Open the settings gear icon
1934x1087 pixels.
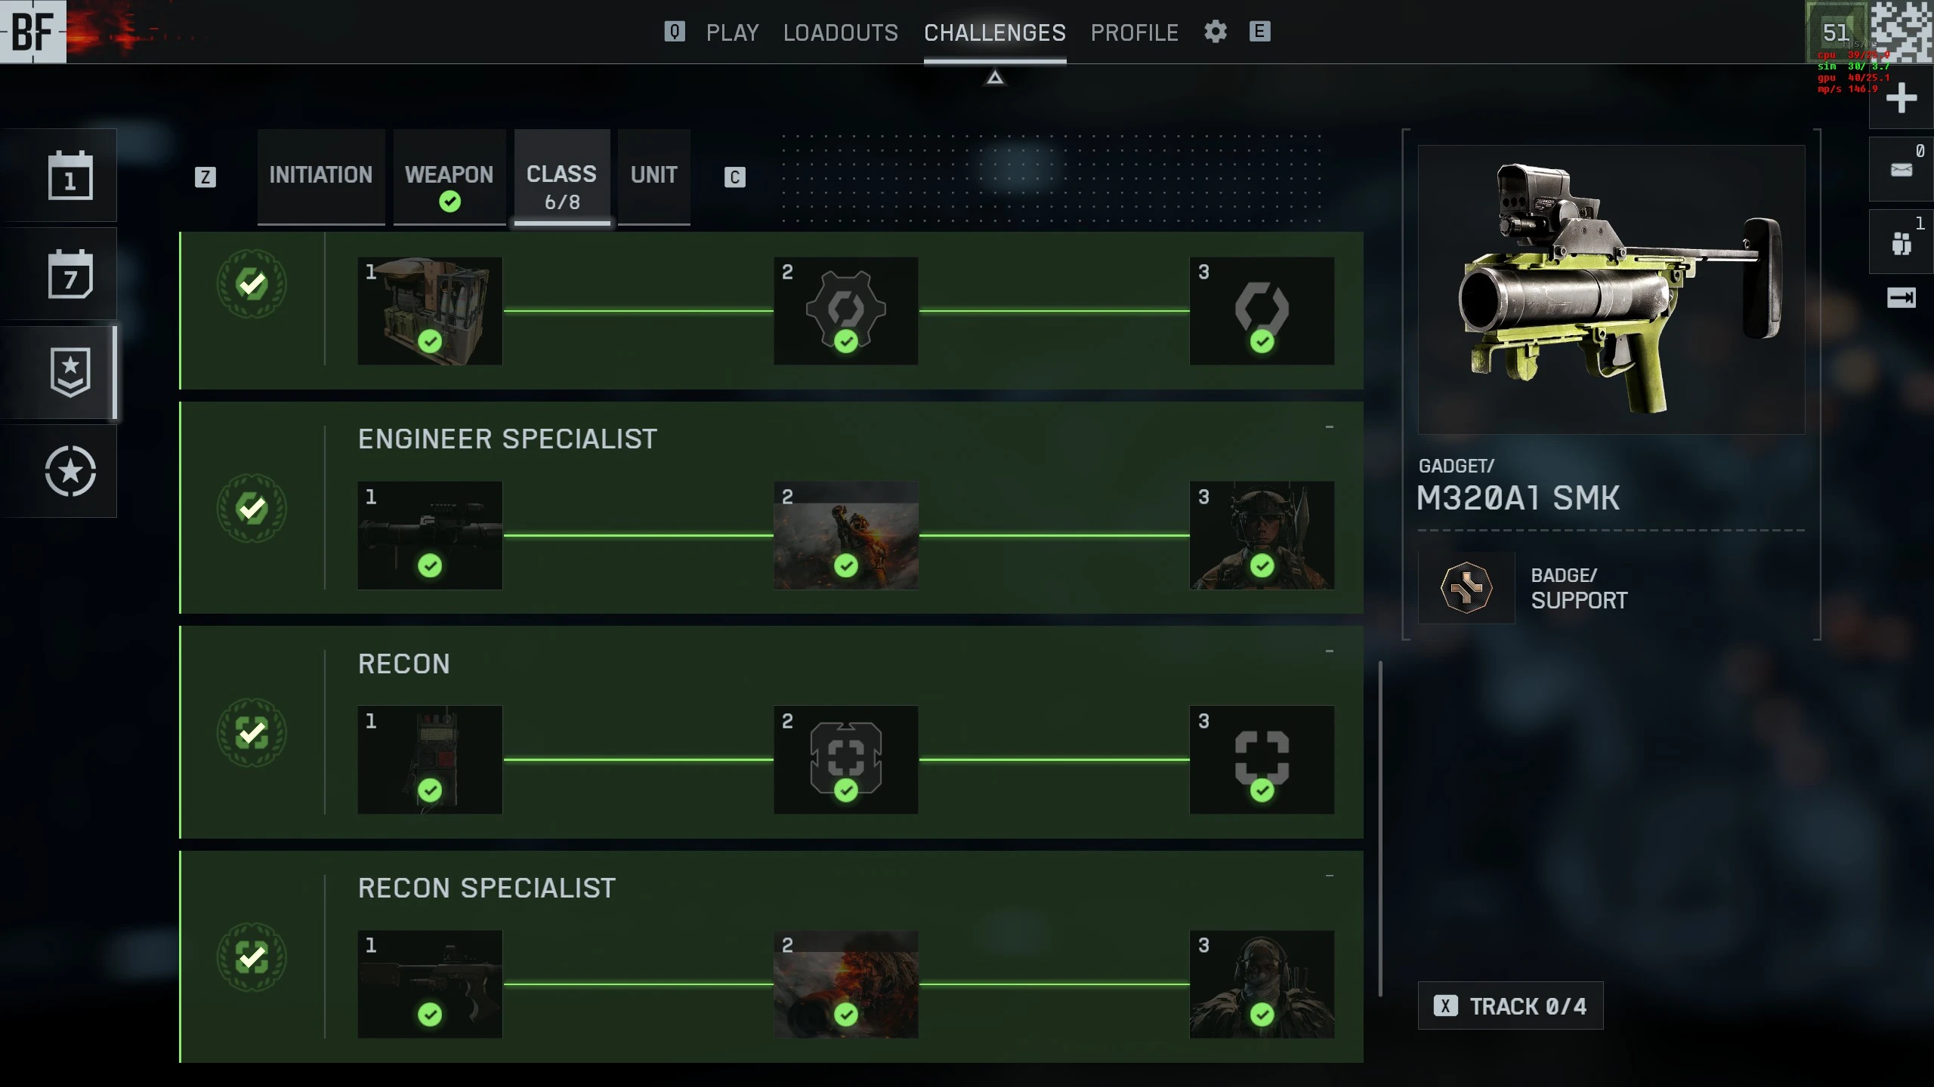[1216, 32]
